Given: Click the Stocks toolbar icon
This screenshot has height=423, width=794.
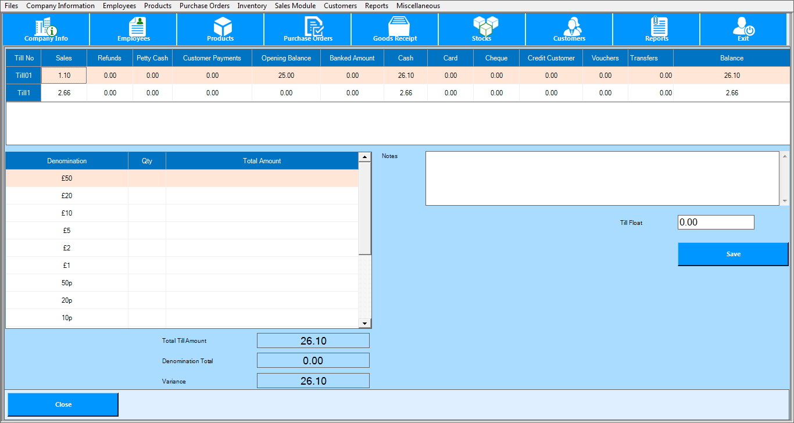Looking at the screenshot, I should click(x=482, y=28).
